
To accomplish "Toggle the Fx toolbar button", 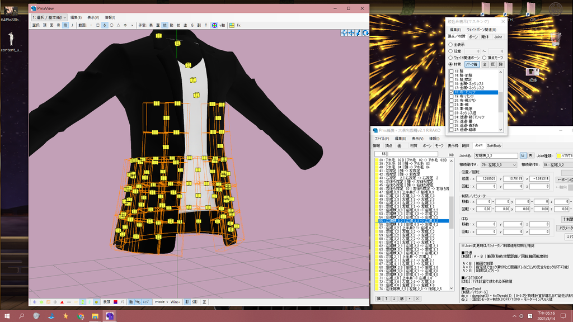I will (x=238, y=25).
